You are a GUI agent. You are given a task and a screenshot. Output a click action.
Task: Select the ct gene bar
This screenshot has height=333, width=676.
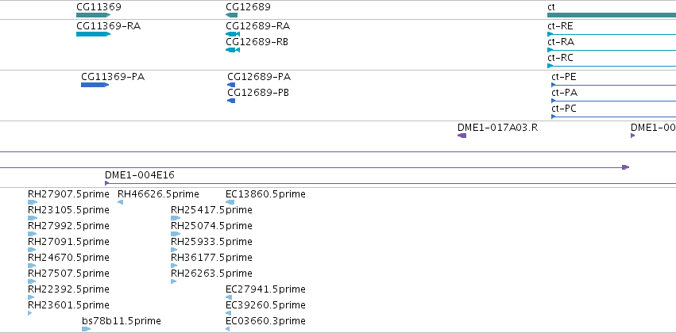(612, 15)
